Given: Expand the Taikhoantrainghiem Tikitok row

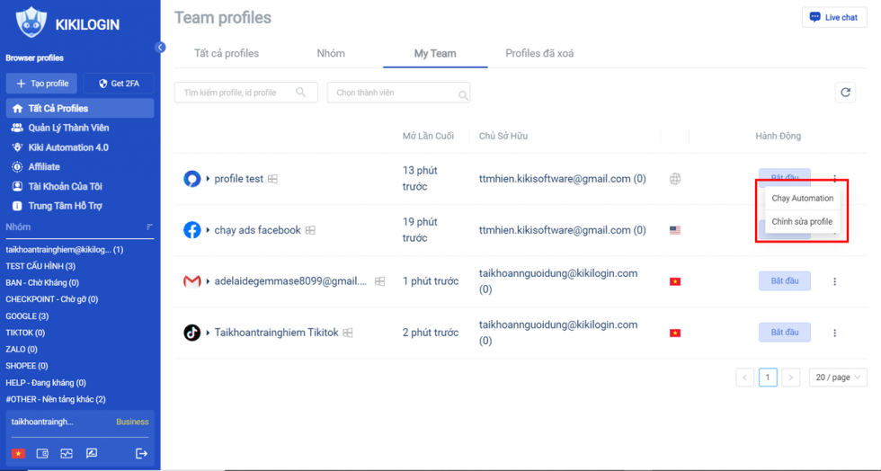Looking at the screenshot, I should tap(208, 333).
